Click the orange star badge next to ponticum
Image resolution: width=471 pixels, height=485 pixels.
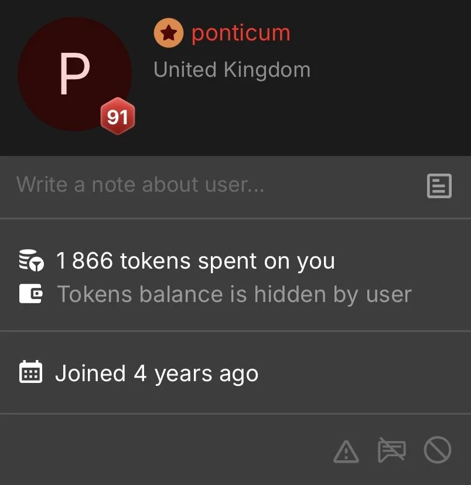169,33
